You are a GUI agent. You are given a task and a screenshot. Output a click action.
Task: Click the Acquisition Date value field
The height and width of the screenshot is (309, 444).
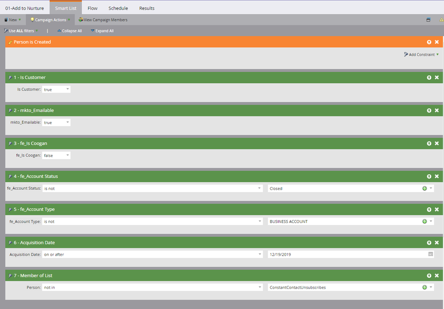click(347, 254)
